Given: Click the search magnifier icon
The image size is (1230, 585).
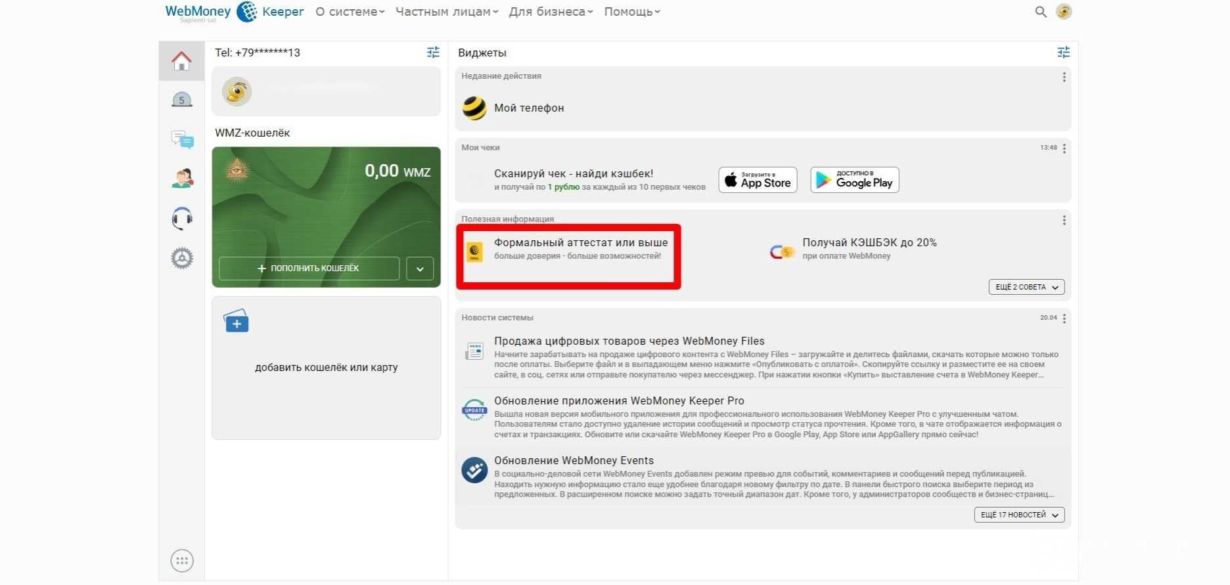Looking at the screenshot, I should 1041,12.
